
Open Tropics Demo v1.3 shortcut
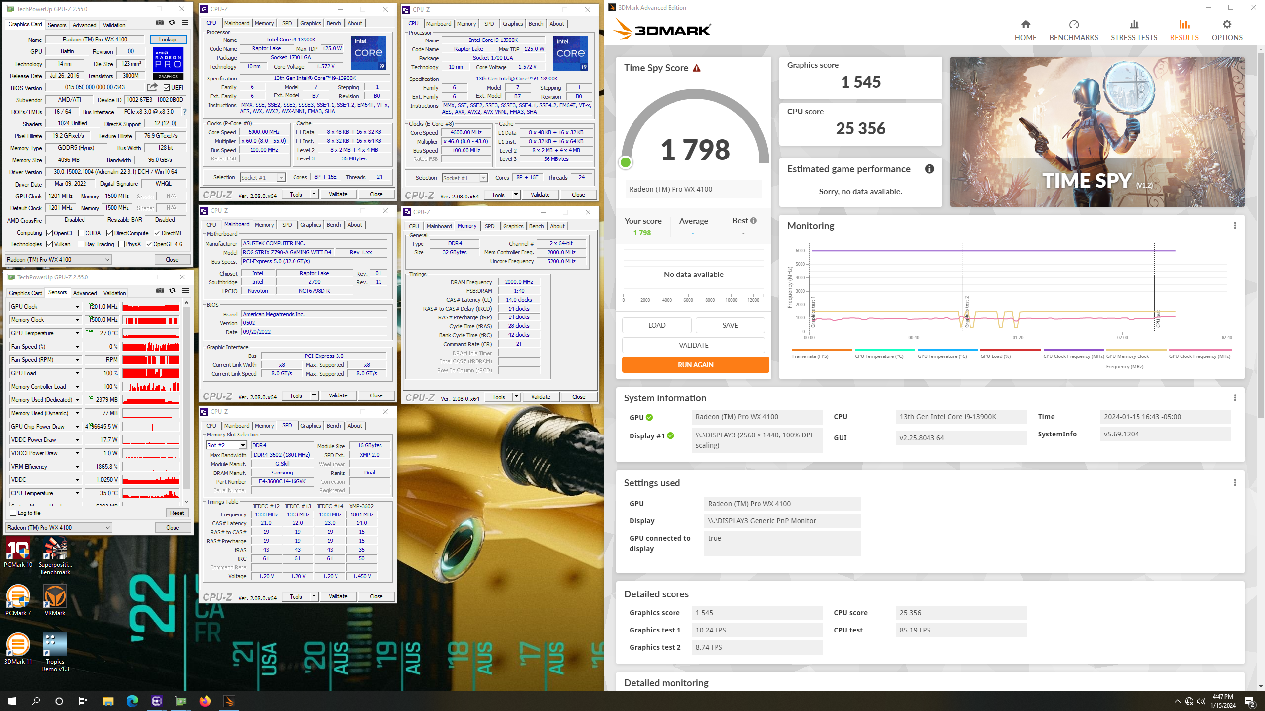55,652
